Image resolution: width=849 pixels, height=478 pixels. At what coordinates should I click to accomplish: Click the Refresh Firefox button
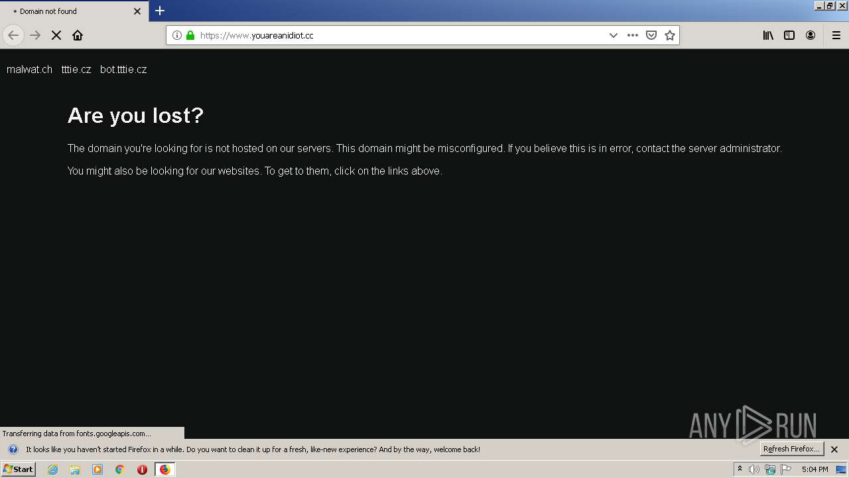(791, 449)
